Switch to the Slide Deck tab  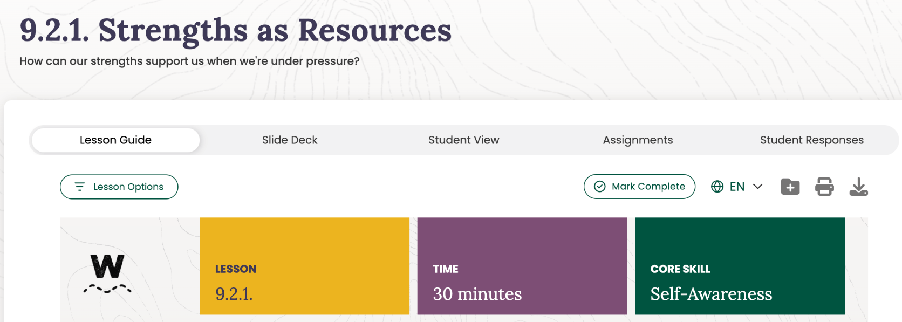(290, 140)
